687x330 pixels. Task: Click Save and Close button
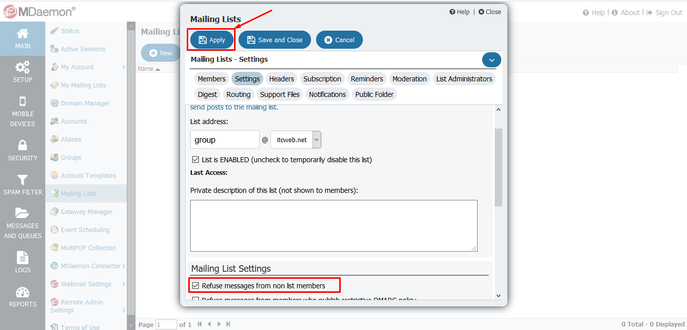point(275,40)
